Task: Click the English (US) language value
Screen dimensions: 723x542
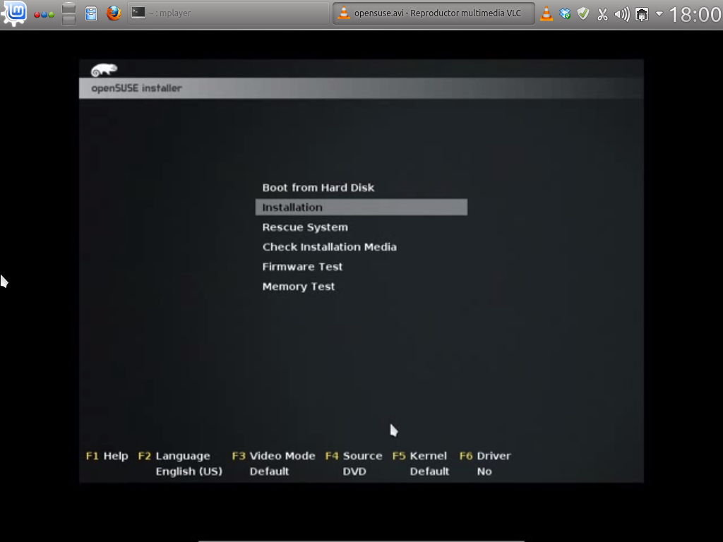Action: point(189,471)
